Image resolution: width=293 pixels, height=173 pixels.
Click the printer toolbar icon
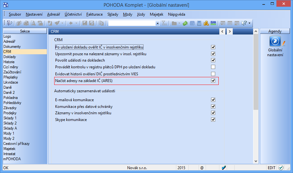26,23
